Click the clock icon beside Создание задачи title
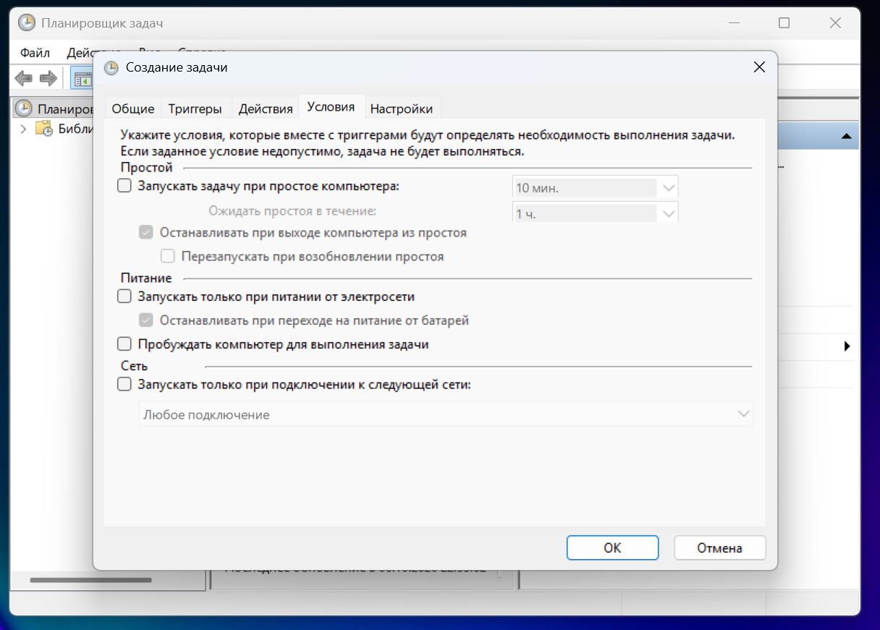880x630 pixels. tap(111, 68)
